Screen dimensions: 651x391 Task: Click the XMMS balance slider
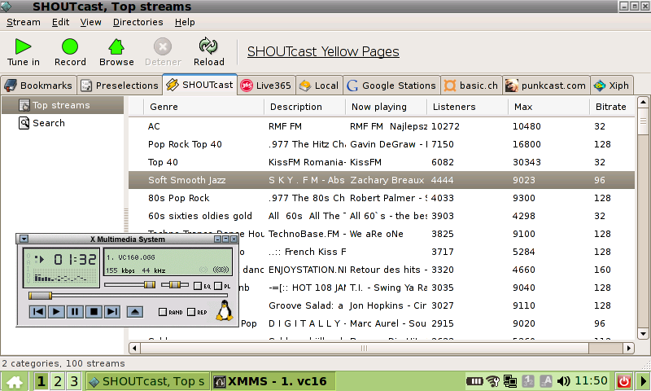(x=175, y=284)
